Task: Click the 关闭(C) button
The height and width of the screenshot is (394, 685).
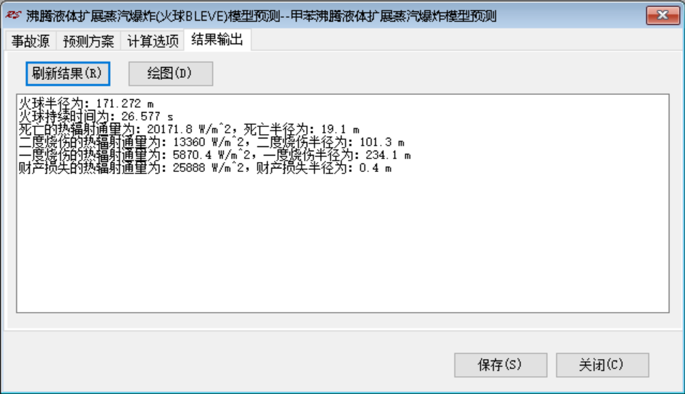Action: click(602, 365)
